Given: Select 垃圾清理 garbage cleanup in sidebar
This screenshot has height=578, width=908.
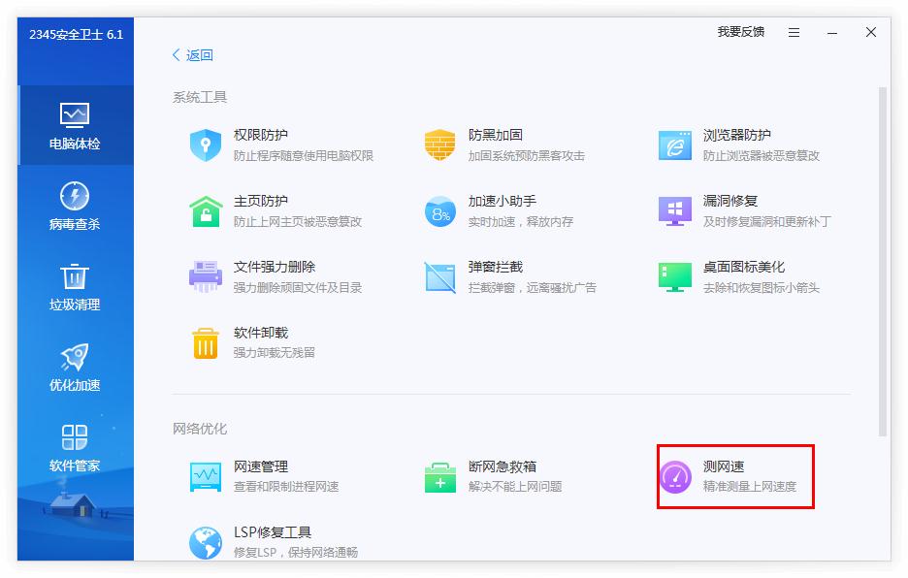Looking at the screenshot, I should pyautogui.click(x=75, y=286).
